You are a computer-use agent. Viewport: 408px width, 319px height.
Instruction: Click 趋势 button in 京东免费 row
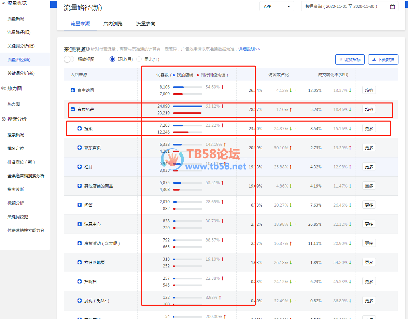pyautogui.click(x=369, y=109)
